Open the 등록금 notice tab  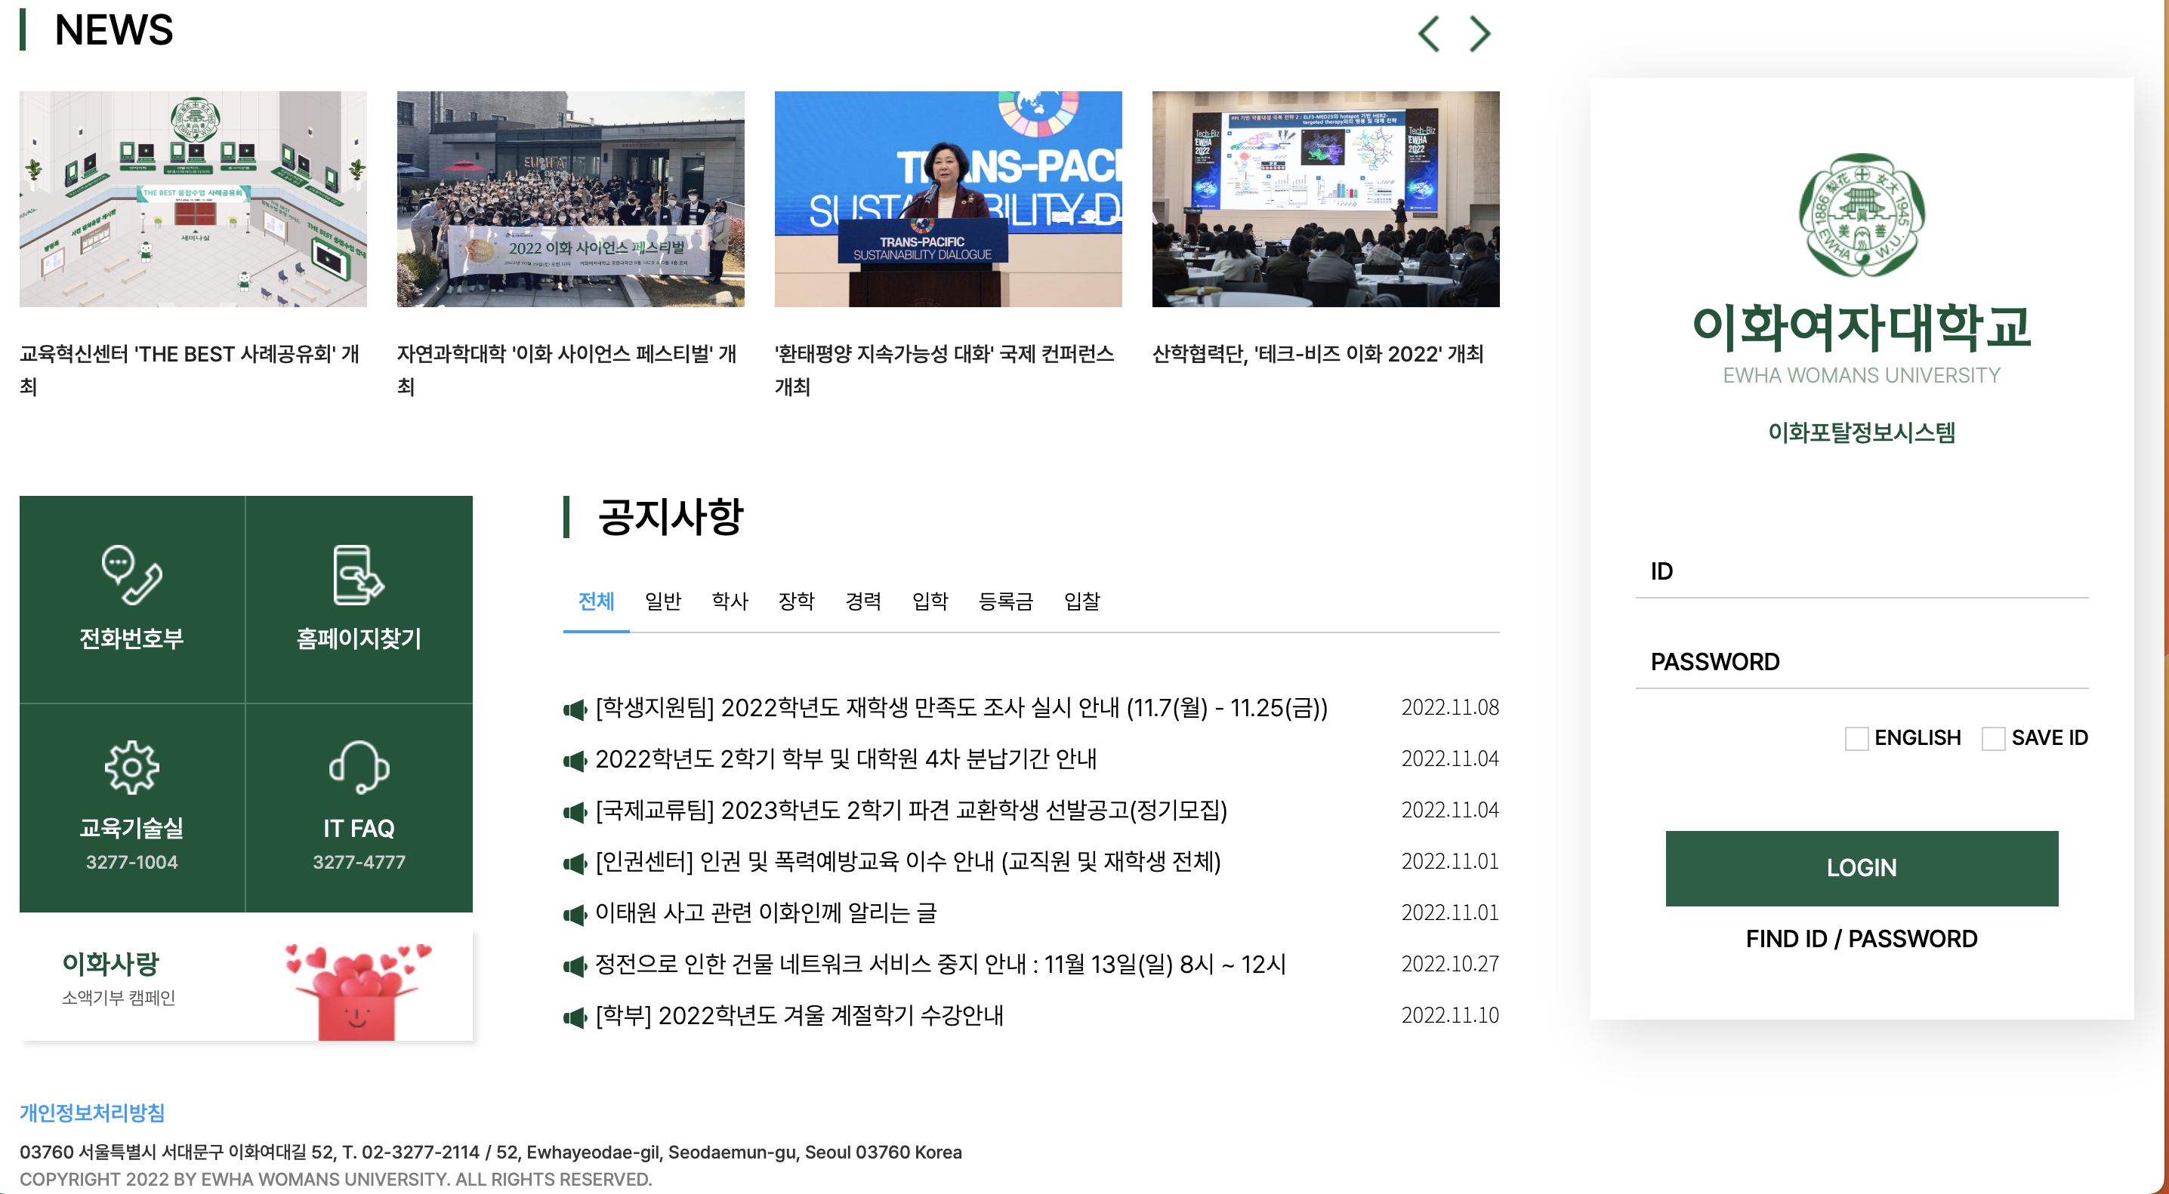click(x=1005, y=601)
